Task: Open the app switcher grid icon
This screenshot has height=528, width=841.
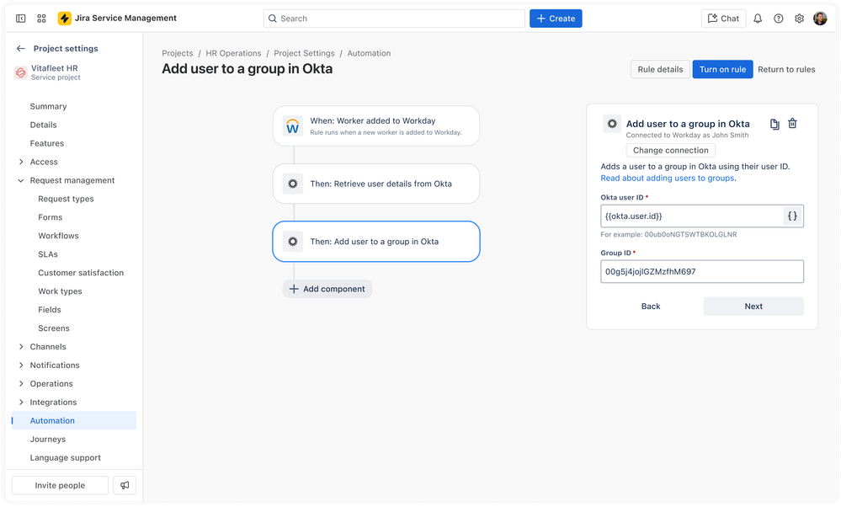Action: 41,19
